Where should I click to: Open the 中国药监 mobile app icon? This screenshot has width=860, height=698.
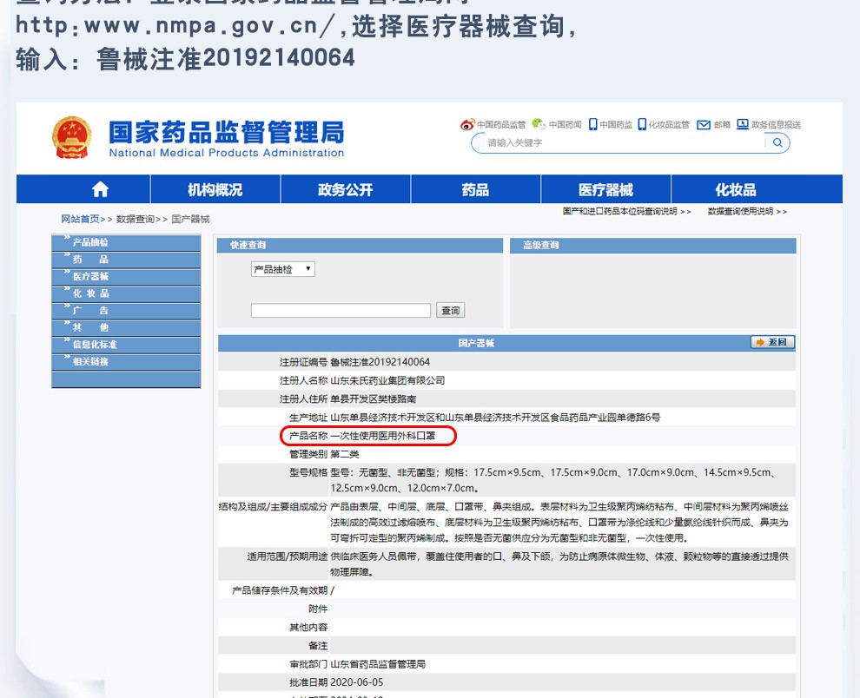click(593, 124)
